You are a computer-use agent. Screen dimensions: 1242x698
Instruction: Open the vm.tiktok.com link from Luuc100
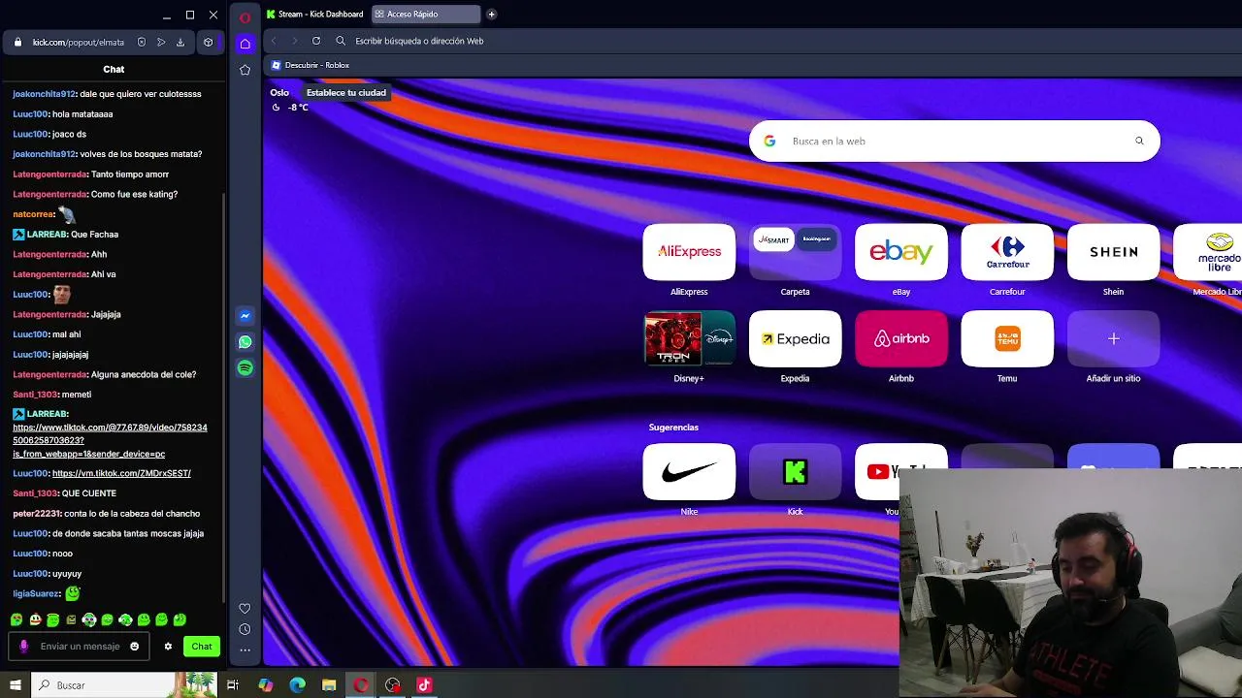121,473
